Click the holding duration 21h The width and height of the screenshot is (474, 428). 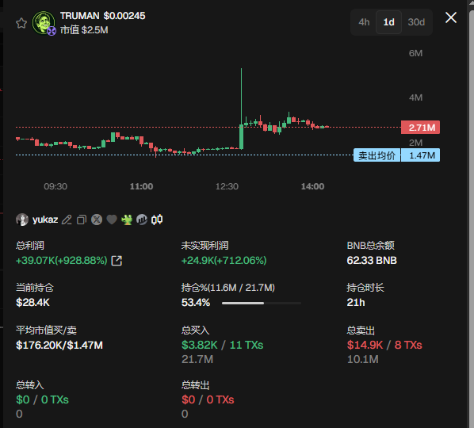coord(356,302)
